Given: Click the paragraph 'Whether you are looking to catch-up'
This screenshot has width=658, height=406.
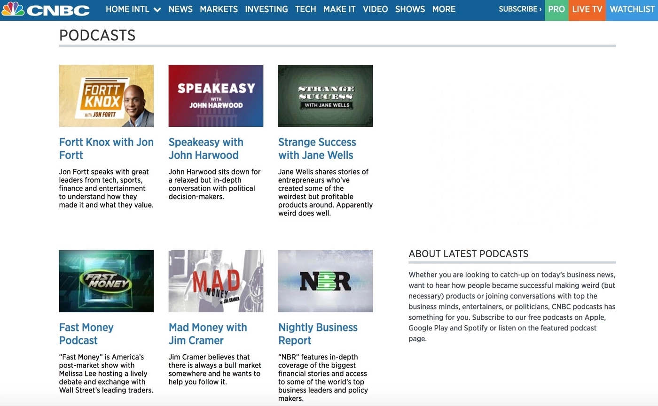Looking at the screenshot, I should (x=512, y=306).
